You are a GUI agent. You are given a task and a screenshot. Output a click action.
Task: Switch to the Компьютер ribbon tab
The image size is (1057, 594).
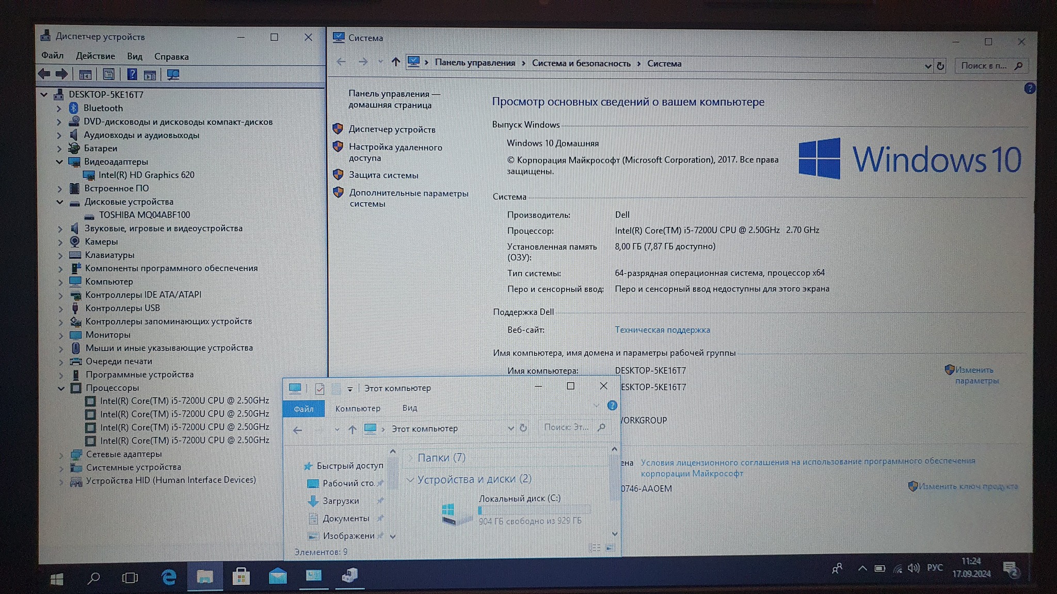[358, 408]
